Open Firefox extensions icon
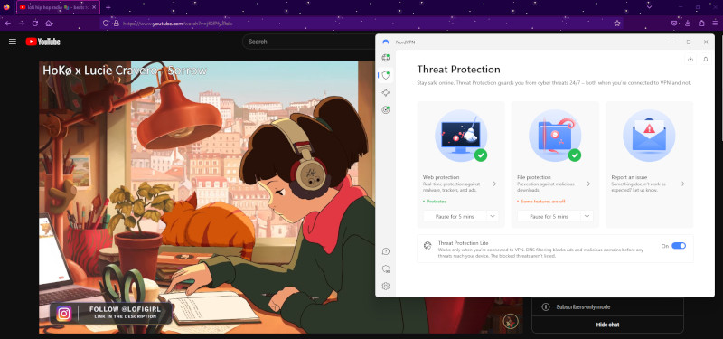 [701, 24]
